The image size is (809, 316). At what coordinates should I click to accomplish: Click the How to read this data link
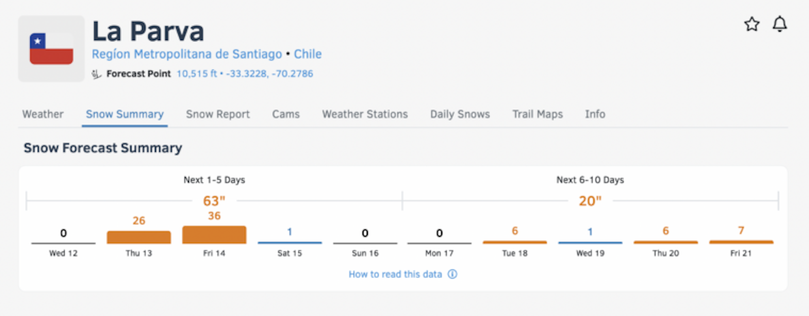click(395, 274)
